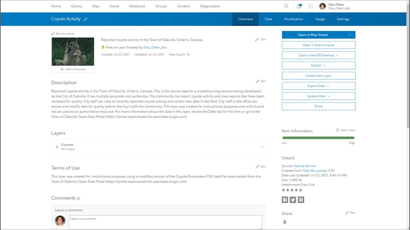Open Organization in top navigation

(210, 6)
